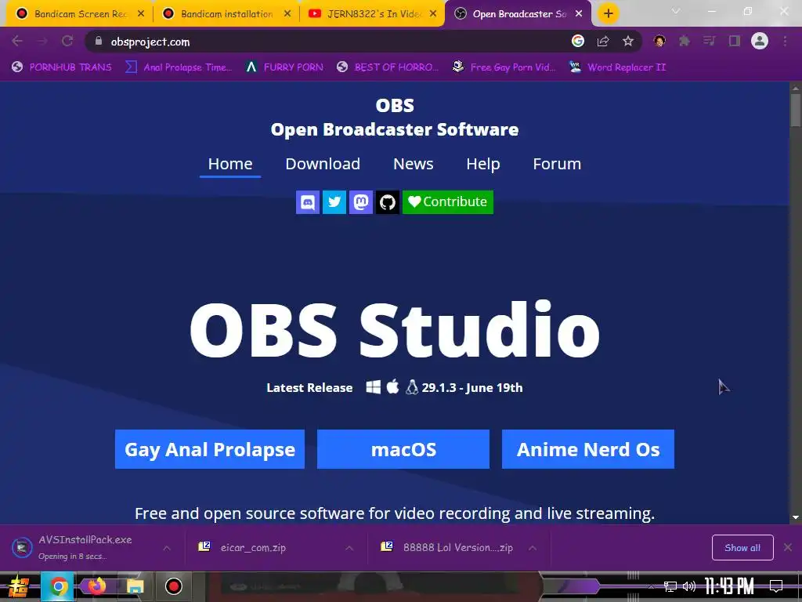Open the Start menu icon
The width and height of the screenshot is (802, 602).
point(18,586)
